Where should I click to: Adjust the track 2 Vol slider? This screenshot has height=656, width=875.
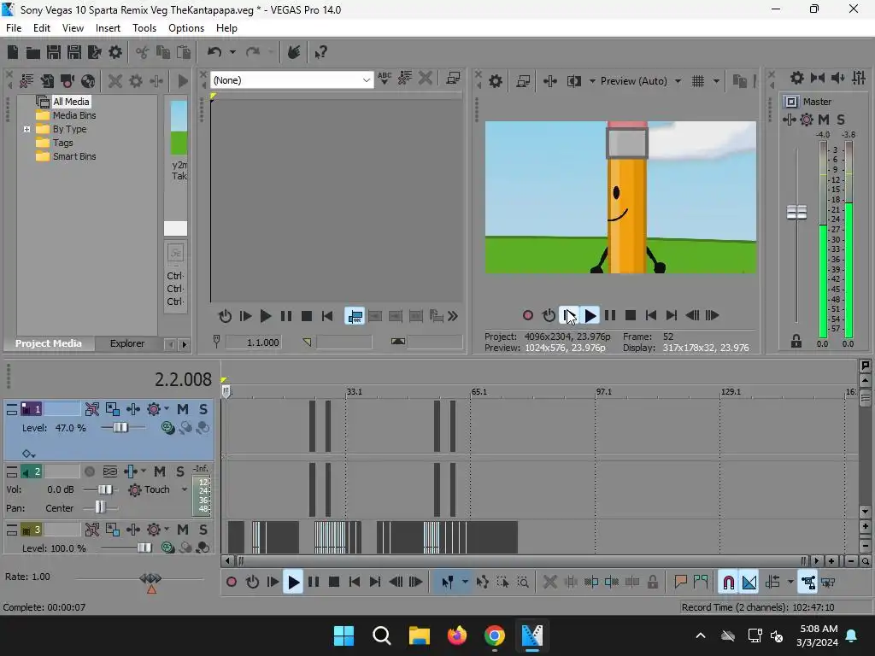tap(104, 489)
